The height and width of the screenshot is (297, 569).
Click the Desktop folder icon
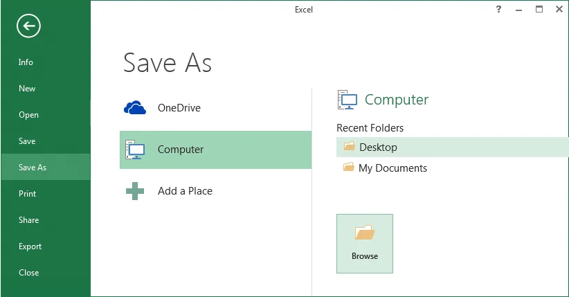pyautogui.click(x=349, y=147)
